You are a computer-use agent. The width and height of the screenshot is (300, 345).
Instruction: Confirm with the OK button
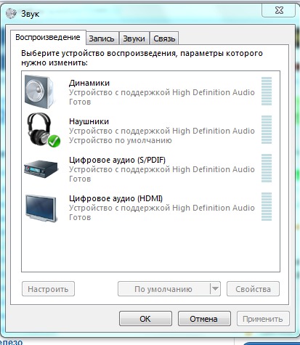tap(145, 319)
